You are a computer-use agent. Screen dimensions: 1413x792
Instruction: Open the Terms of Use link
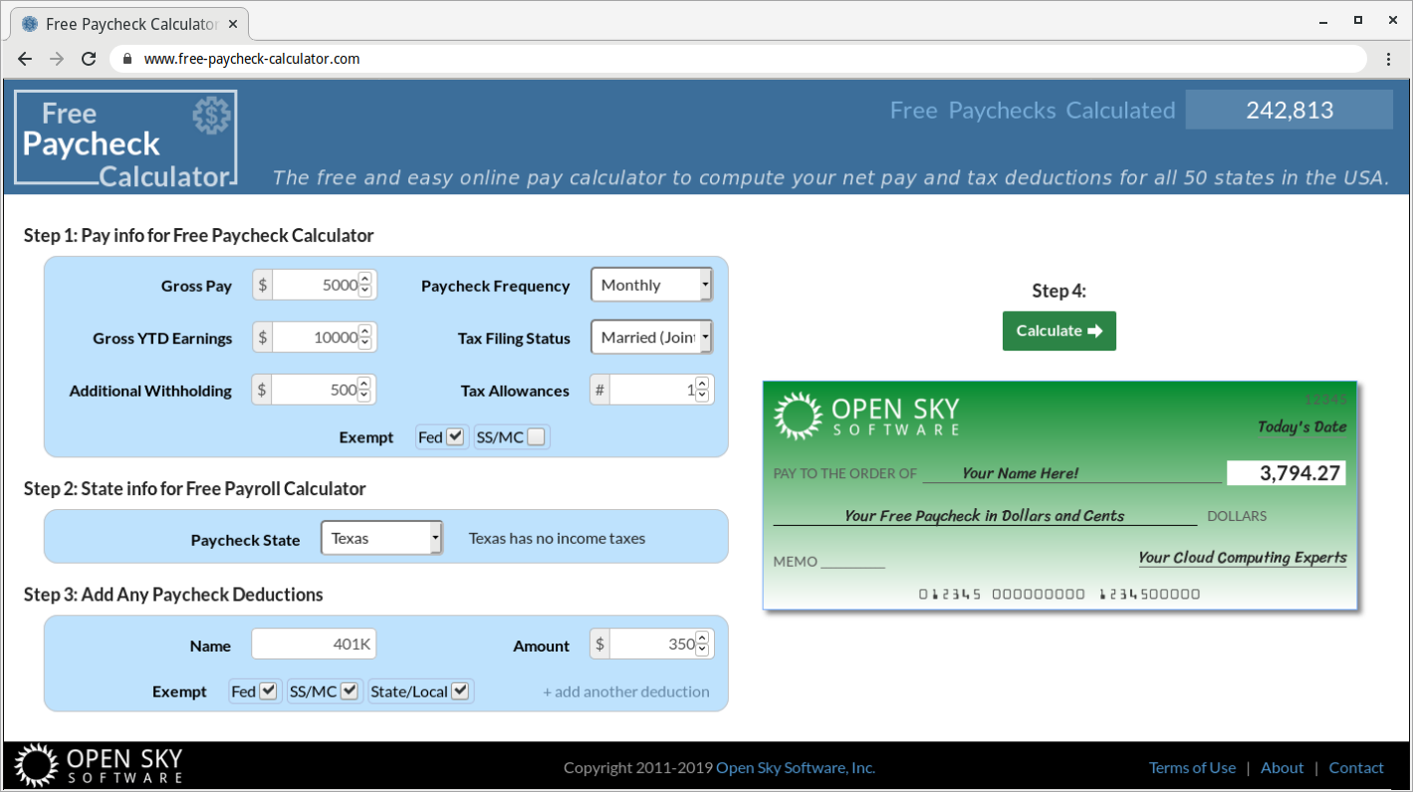click(1192, 767)
